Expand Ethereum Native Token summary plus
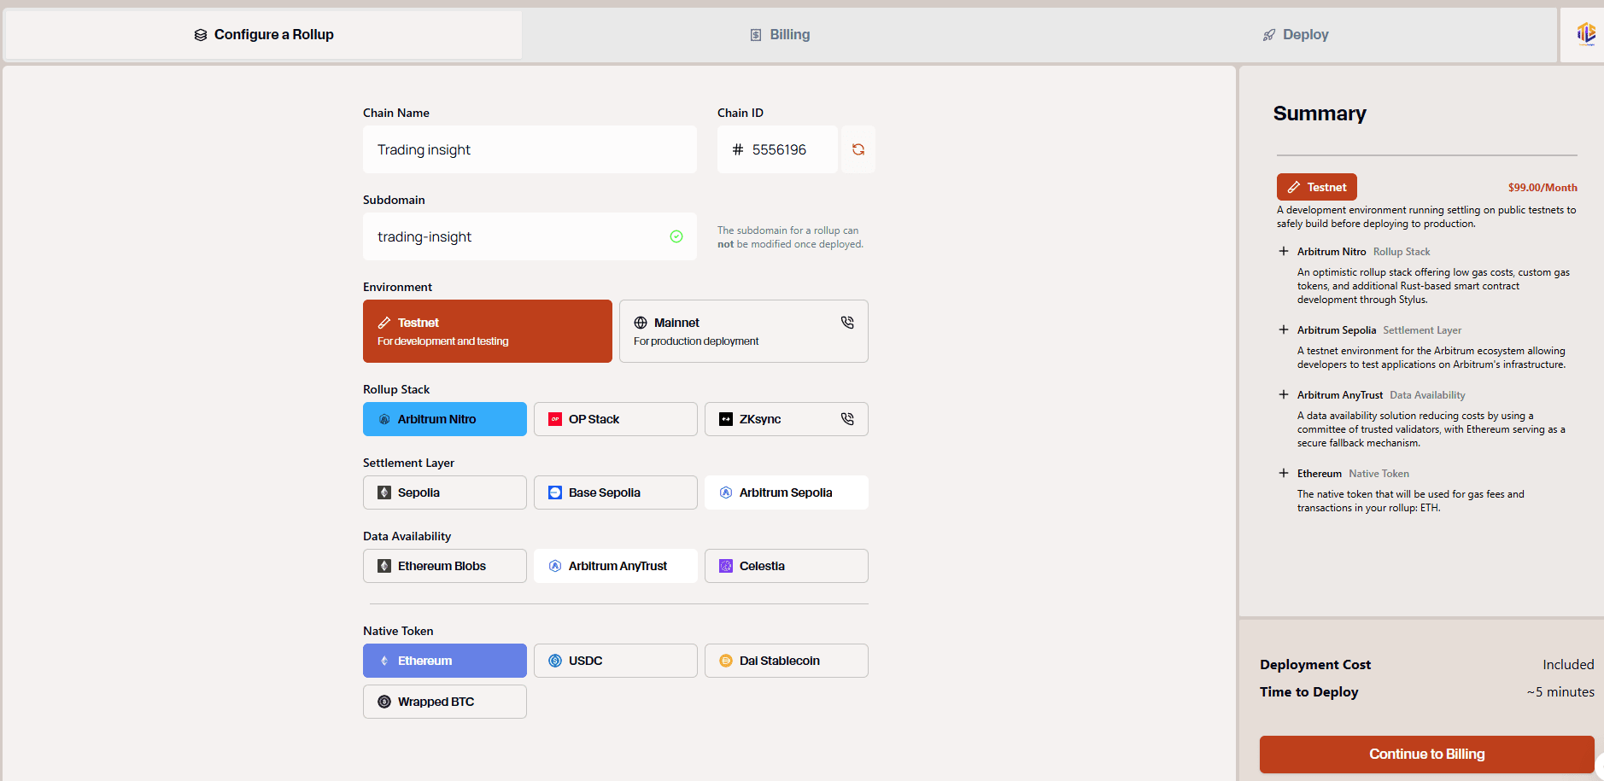The height and width of the screenshot is (781, 1604). (1283, 473)
